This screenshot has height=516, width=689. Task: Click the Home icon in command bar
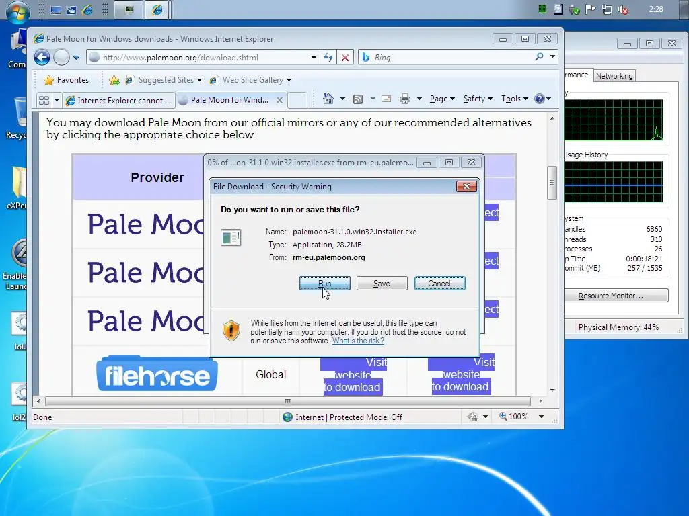[328, 99]
